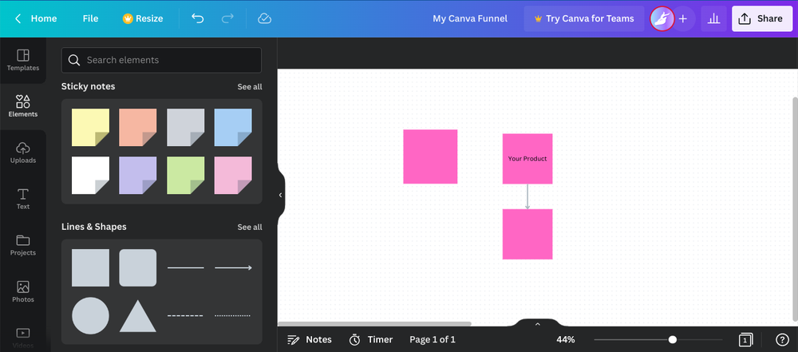Image resolution: width=798 pixels, height=352 pixels.
Task: Click the Search elements field
Action: pos(161,60)
